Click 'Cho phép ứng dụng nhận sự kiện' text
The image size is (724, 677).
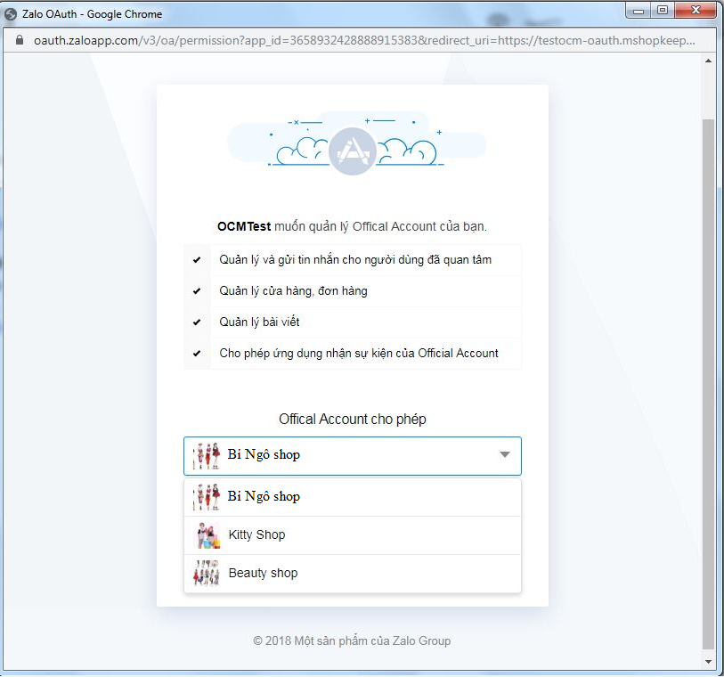(359, 354)
